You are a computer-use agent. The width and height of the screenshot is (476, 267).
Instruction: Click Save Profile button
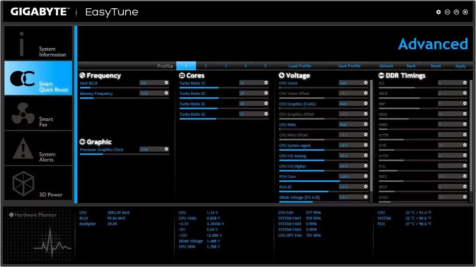[x=349, y=66]
